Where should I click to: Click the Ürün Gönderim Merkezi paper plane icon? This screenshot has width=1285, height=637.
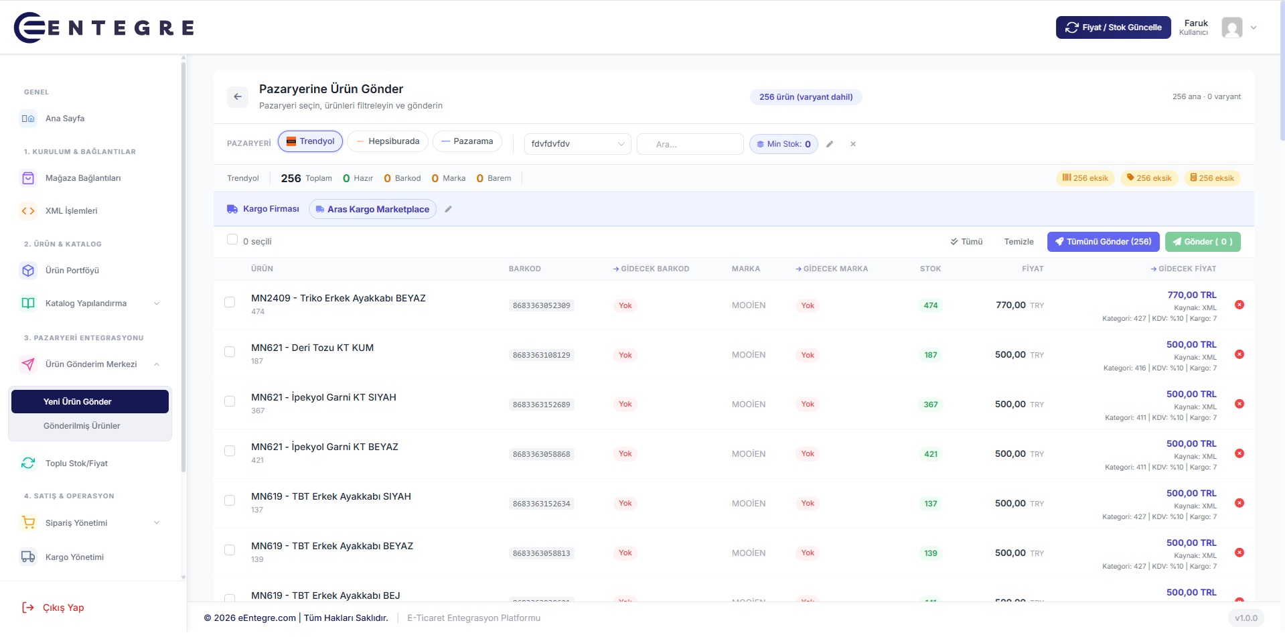(28, 364)
